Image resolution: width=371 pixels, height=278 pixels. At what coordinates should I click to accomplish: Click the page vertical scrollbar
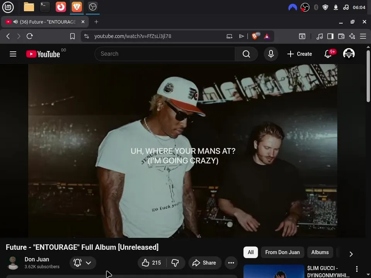(368, 76)
